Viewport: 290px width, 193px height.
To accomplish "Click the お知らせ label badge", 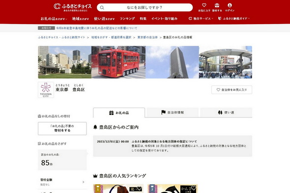I will [46, 28].
